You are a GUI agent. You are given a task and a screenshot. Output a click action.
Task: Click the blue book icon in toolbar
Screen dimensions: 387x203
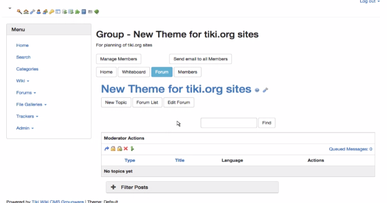tap(84, 12)
